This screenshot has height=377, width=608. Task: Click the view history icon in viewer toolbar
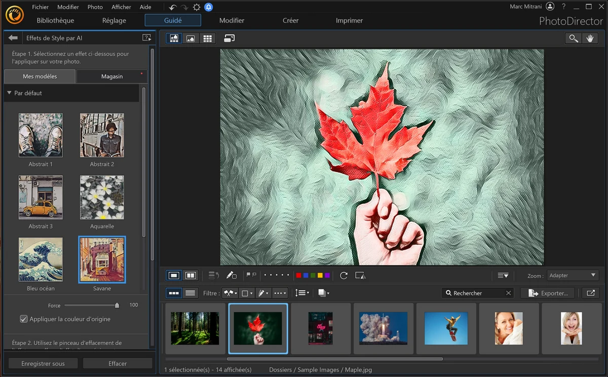(213, 275)
